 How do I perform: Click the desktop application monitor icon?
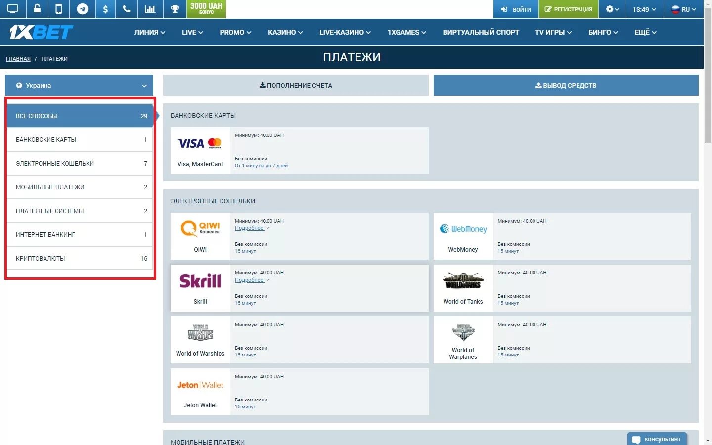13,9
